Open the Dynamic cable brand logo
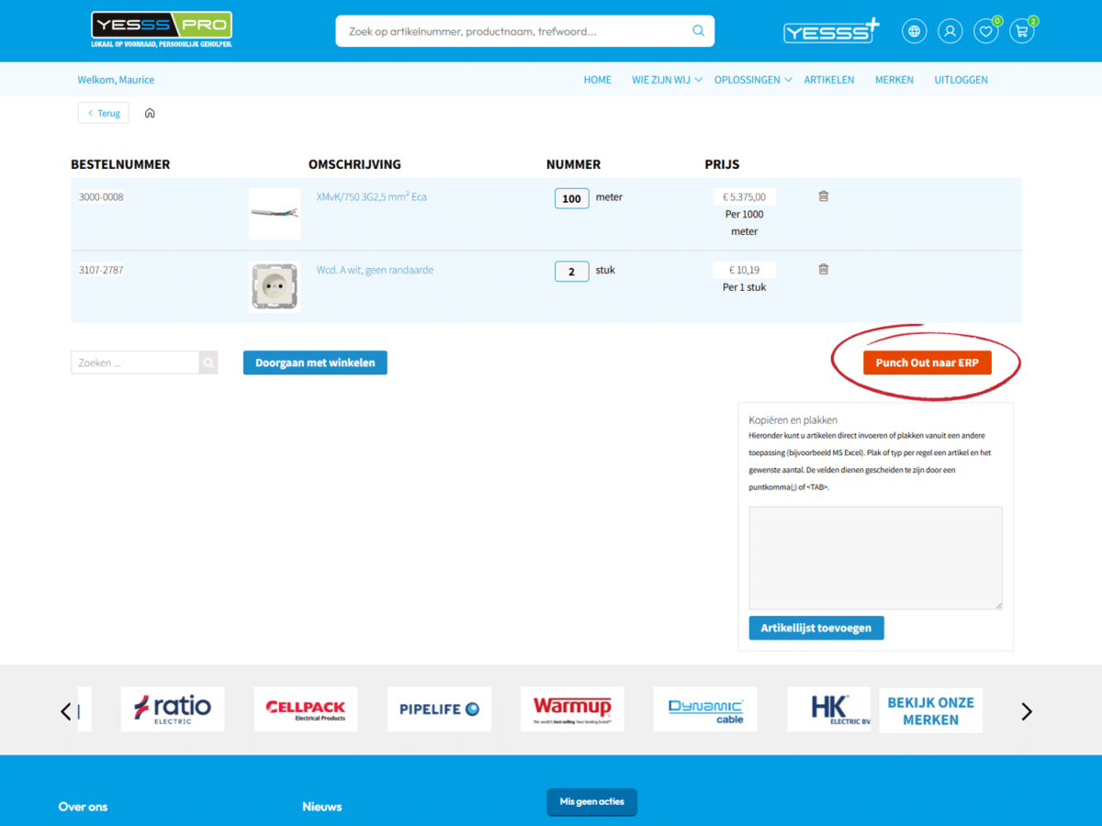Screen dimensions: 1102x826 pos(705,709)
